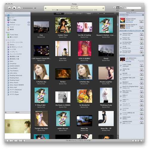Image resolution: width=149 pixels, height=149 pixels.
Task: Adjust the volume slider knob
Action: pyautogui.click(x=33, y=8)
